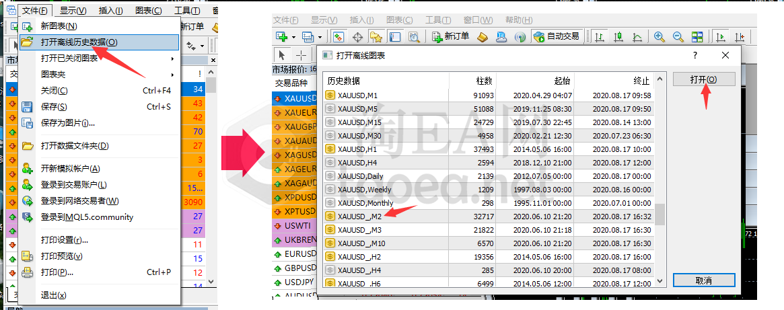784x310 pixels.
Task: Open the Strategy Tester toolbar icon
Action: (x=413, y=36)
